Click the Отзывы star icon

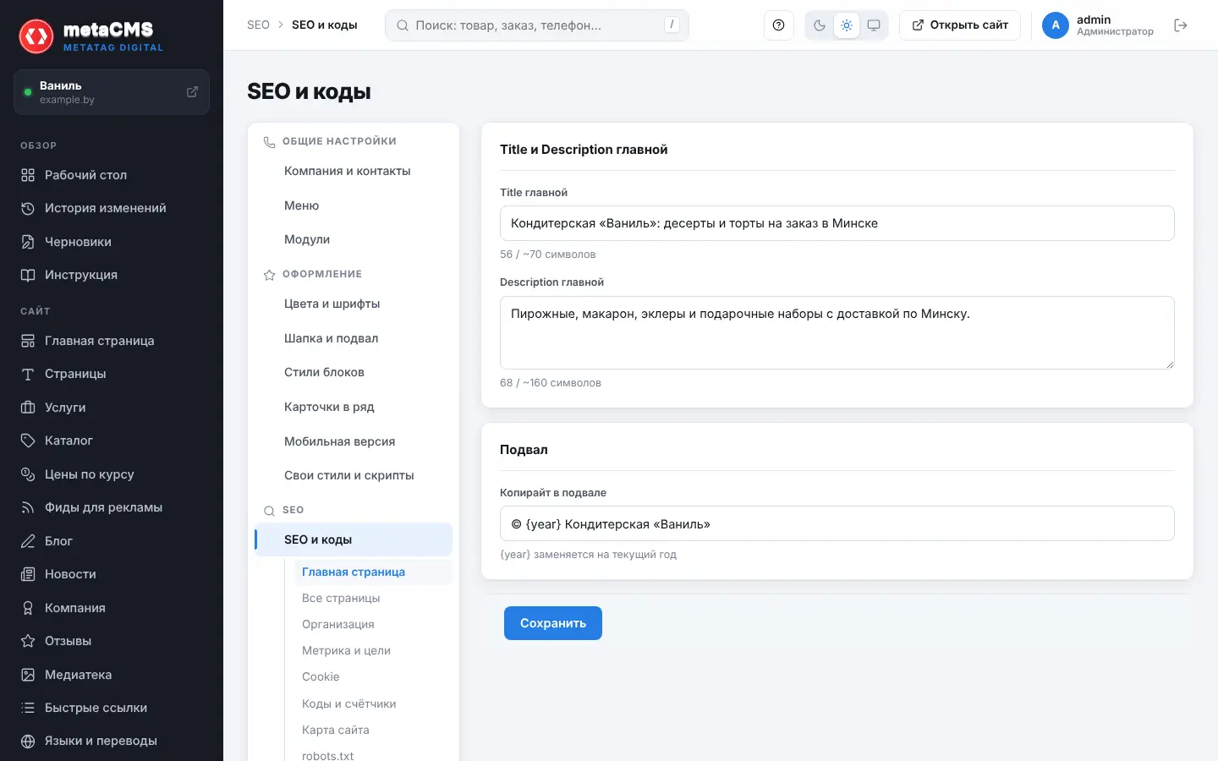pos(28,641)
